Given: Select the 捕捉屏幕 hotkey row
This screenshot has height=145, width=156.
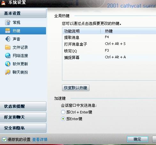Looking at the screenshot, I should [109, 57].
